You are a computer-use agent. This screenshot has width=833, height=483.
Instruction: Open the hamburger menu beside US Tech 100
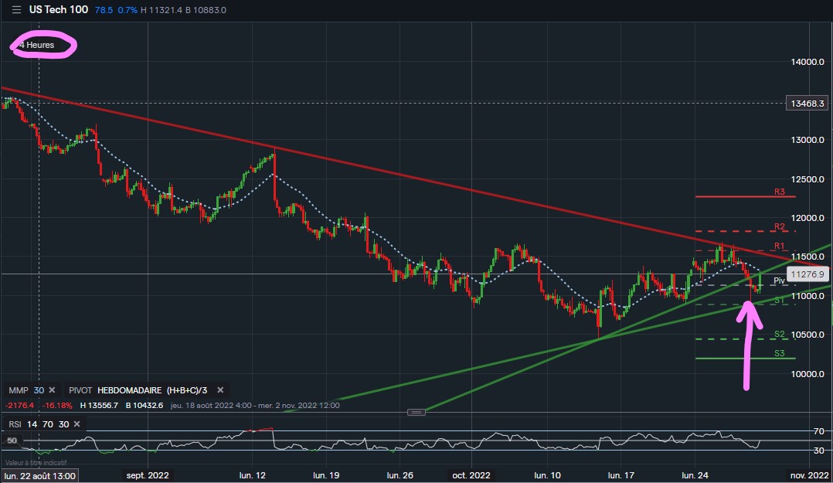[x=16, y=9]
